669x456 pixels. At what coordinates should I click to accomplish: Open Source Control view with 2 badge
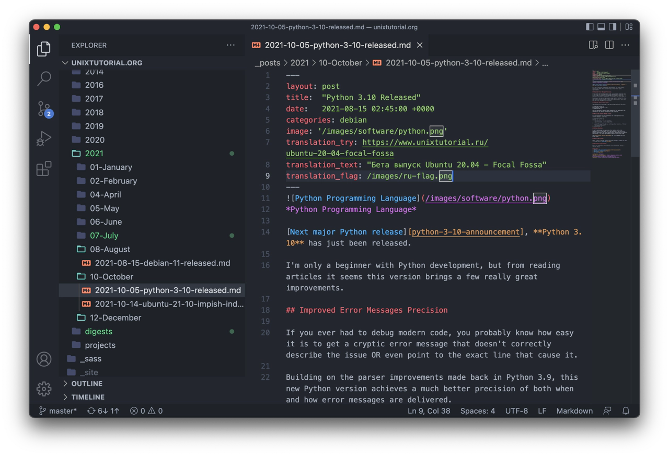[x=44, y=109]
